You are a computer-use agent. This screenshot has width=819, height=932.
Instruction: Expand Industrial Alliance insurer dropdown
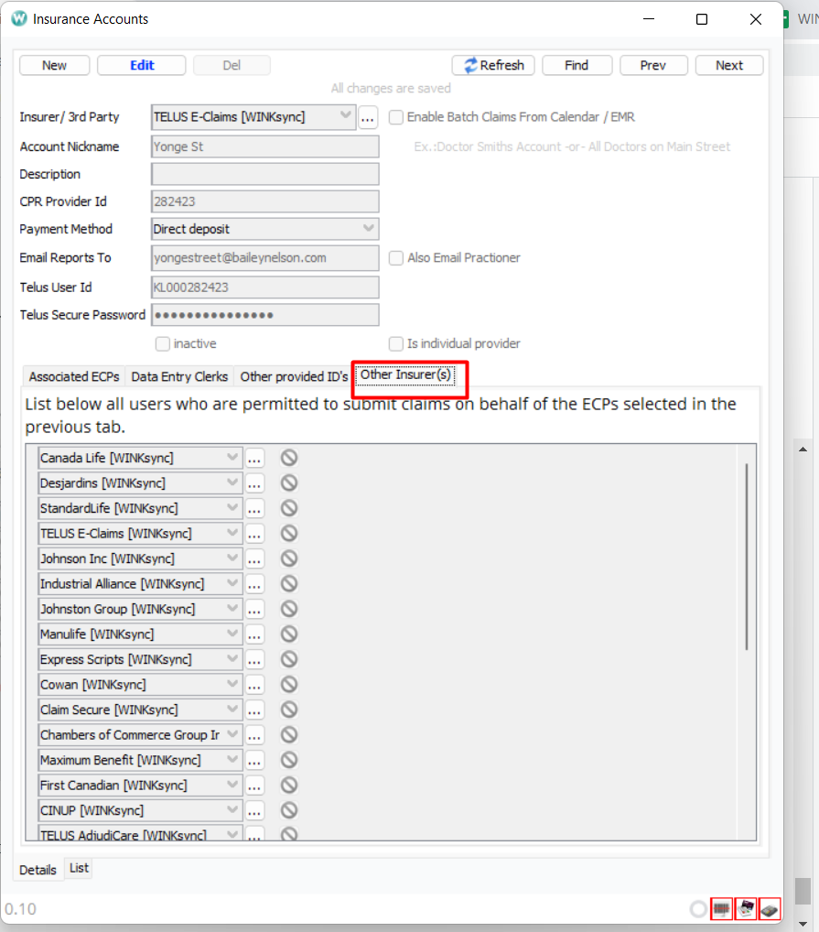tap(232, 584)
